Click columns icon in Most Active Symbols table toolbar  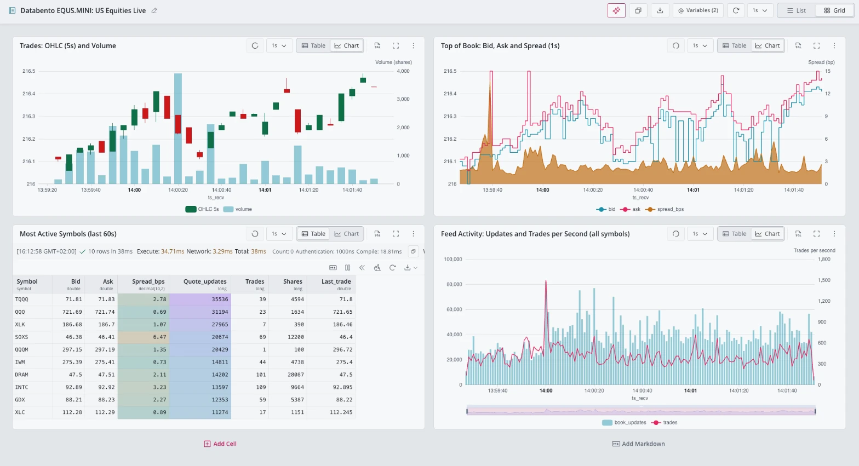click(347, 268)
